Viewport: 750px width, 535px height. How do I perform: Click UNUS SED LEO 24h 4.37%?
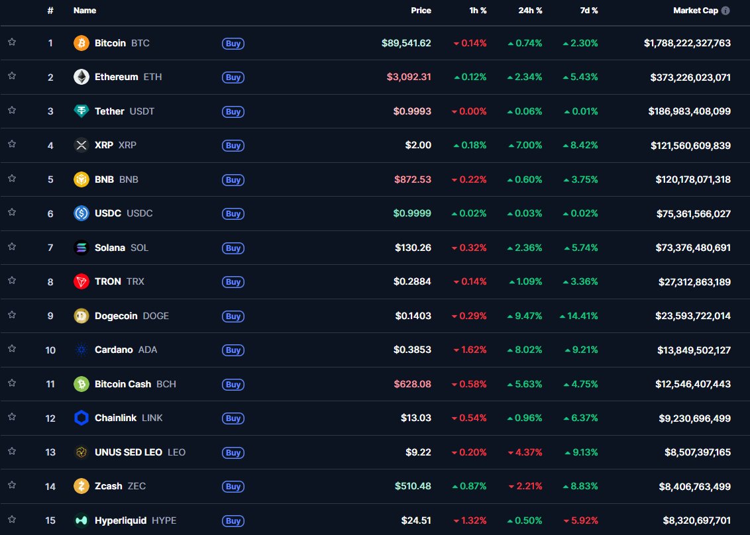tap(525, 452)
